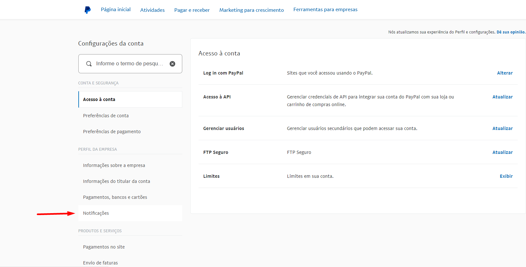Click the Sites que você acessou description
This screenshot has height=267, width=526.
point(330,73)
